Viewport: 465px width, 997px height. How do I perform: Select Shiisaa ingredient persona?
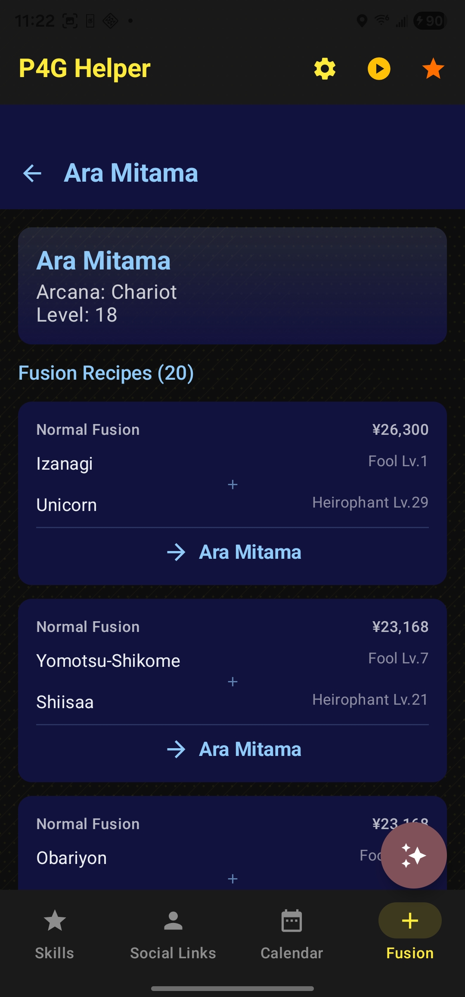(x=65, y=702)
